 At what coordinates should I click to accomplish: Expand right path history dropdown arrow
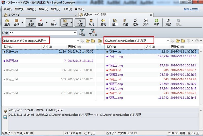[x=168, y=41]
